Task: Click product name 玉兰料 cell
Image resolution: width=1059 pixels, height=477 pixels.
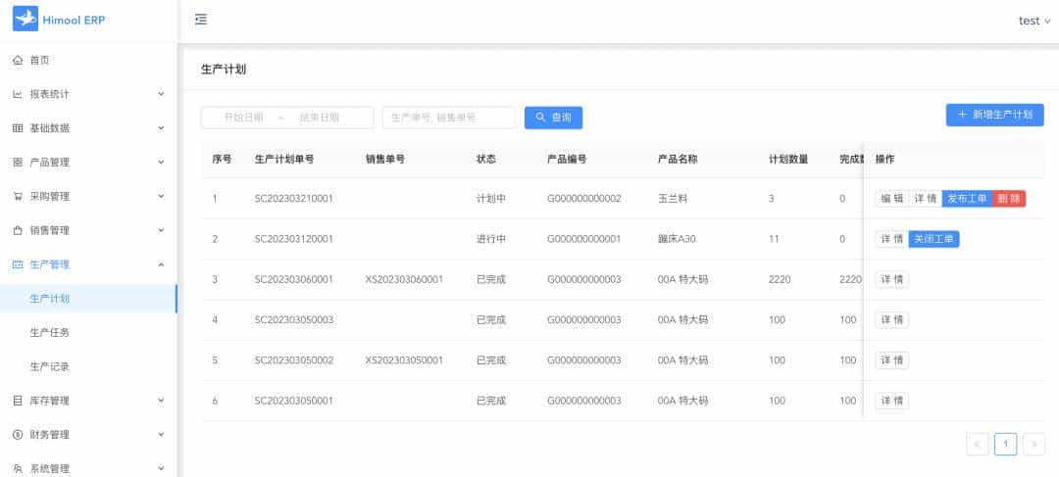Action: (673, 199)
